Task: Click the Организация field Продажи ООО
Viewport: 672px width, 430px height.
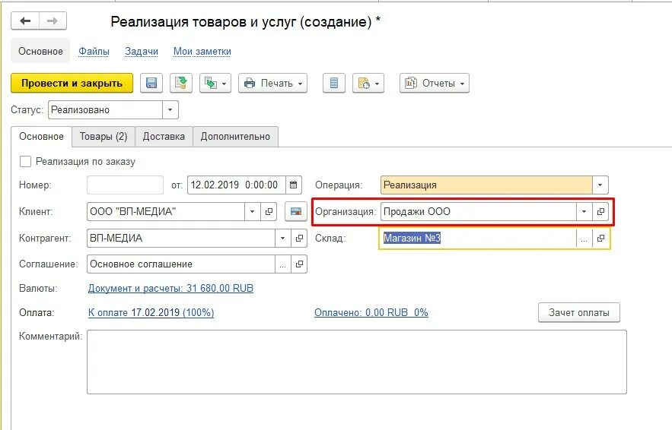Action: 478,211
